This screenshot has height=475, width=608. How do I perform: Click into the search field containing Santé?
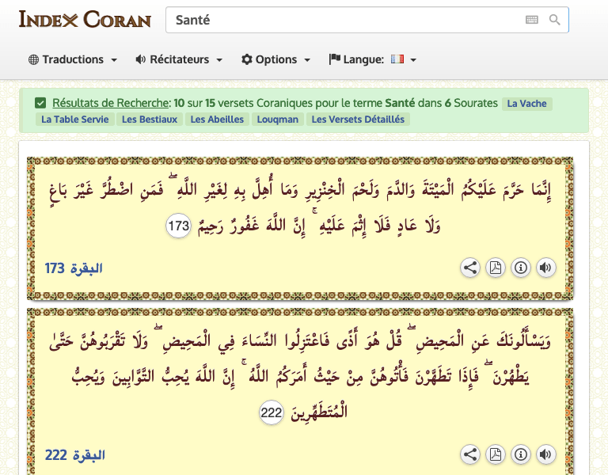[340, 20]
